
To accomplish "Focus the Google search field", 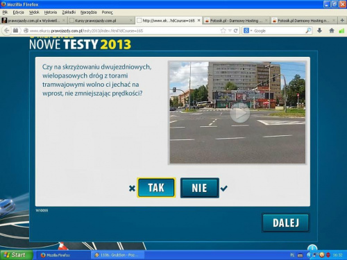I will pyautogui.click(x=279, y=31).
